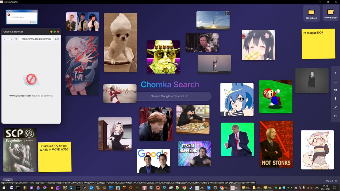Go forward in Chomka Browser

[10, 39]
